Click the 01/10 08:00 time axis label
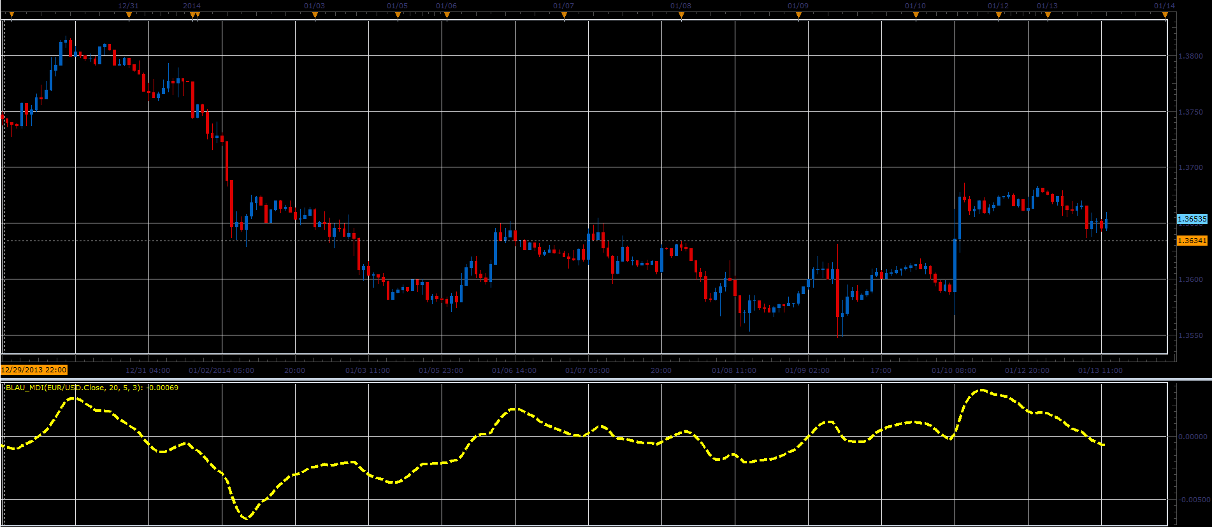1212x527 pixels. [x=954, y=370]
